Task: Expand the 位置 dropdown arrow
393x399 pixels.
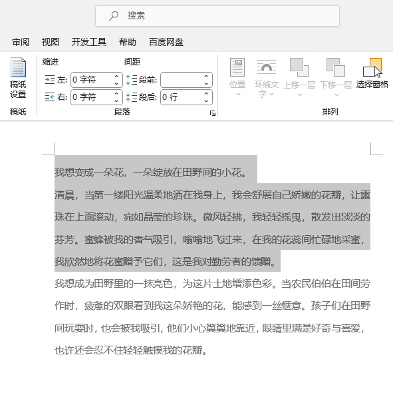Action: coord(238,95)
